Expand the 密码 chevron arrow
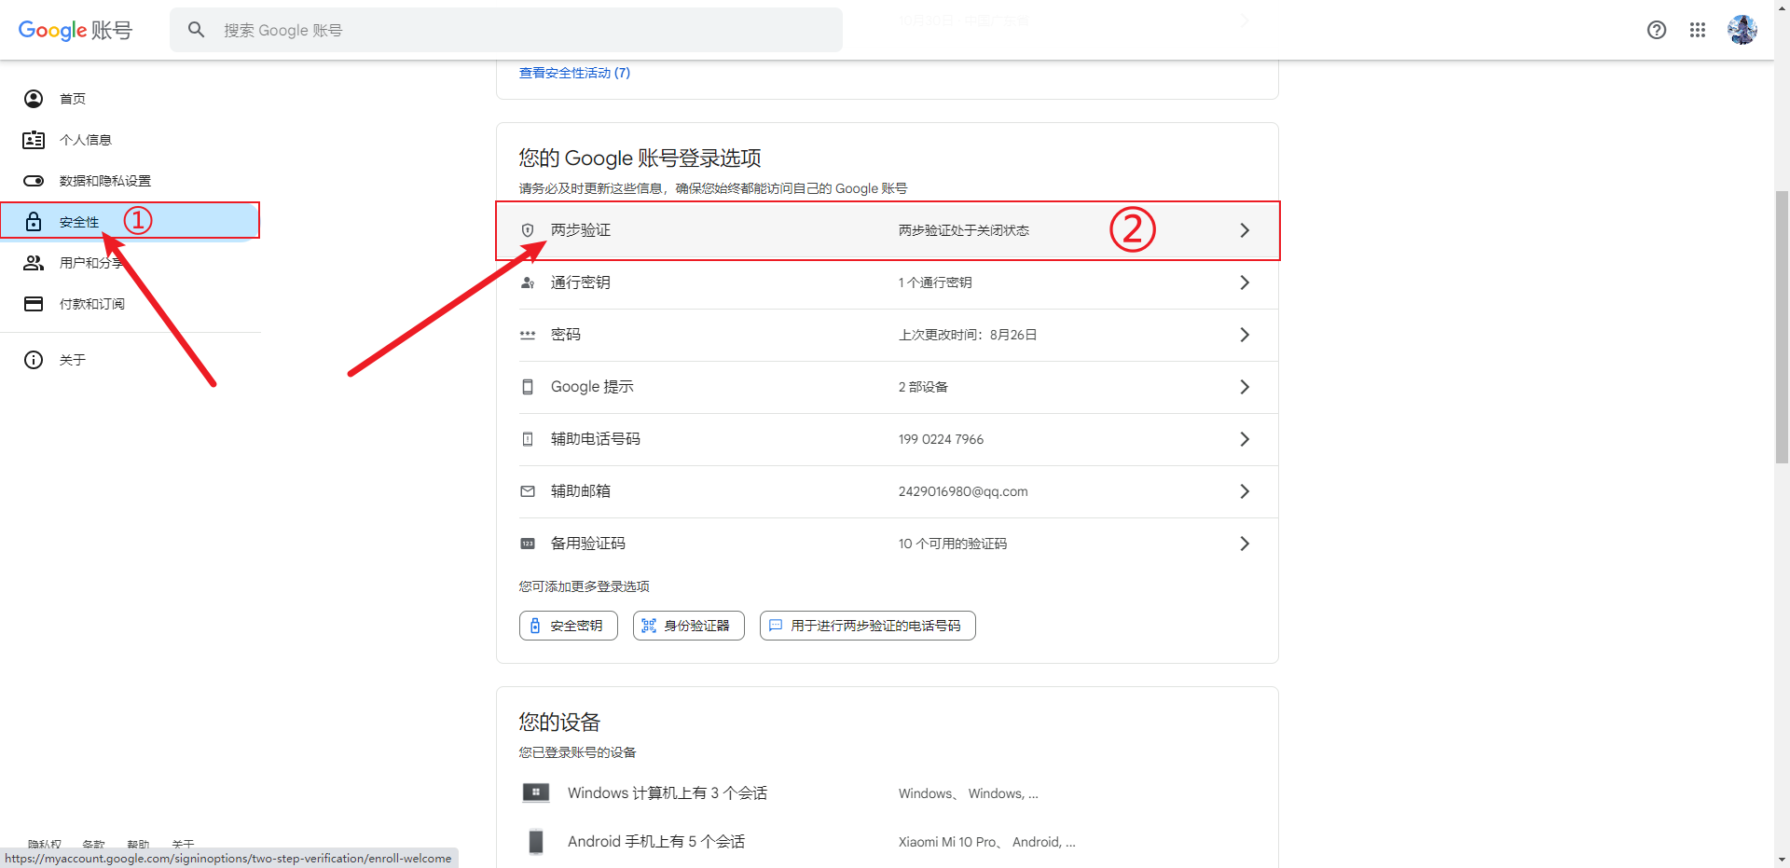This screenshot has height=868, width=1790. 1245,335
